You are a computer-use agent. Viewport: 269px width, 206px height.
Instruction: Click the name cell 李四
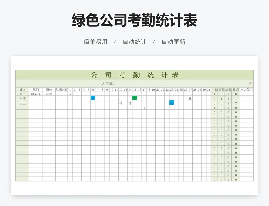pyautogui.click(x=22, y=98)
